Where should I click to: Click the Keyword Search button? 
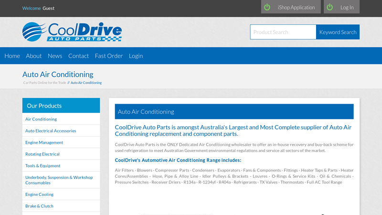tap(338, 32)
